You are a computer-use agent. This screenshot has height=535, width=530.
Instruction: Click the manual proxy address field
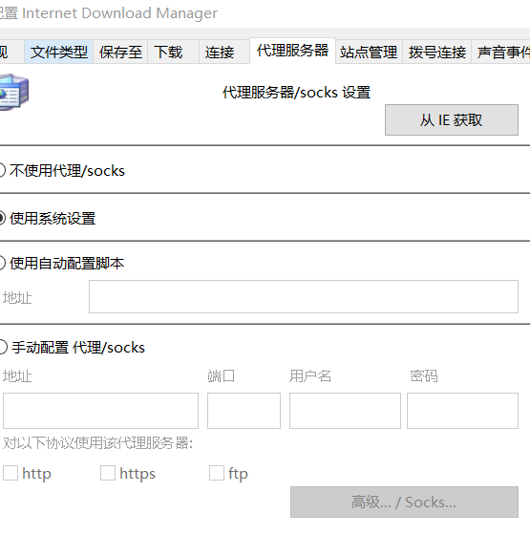100,411
